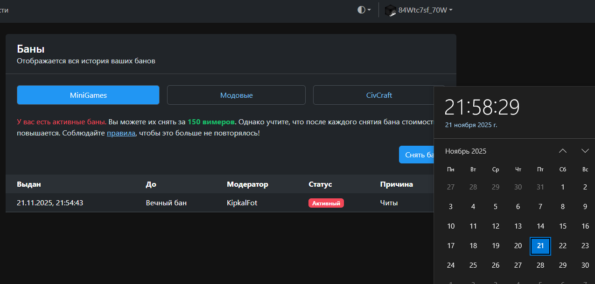Select November 26 in calendar
This screenshot has height=284, width=595.
496,265
